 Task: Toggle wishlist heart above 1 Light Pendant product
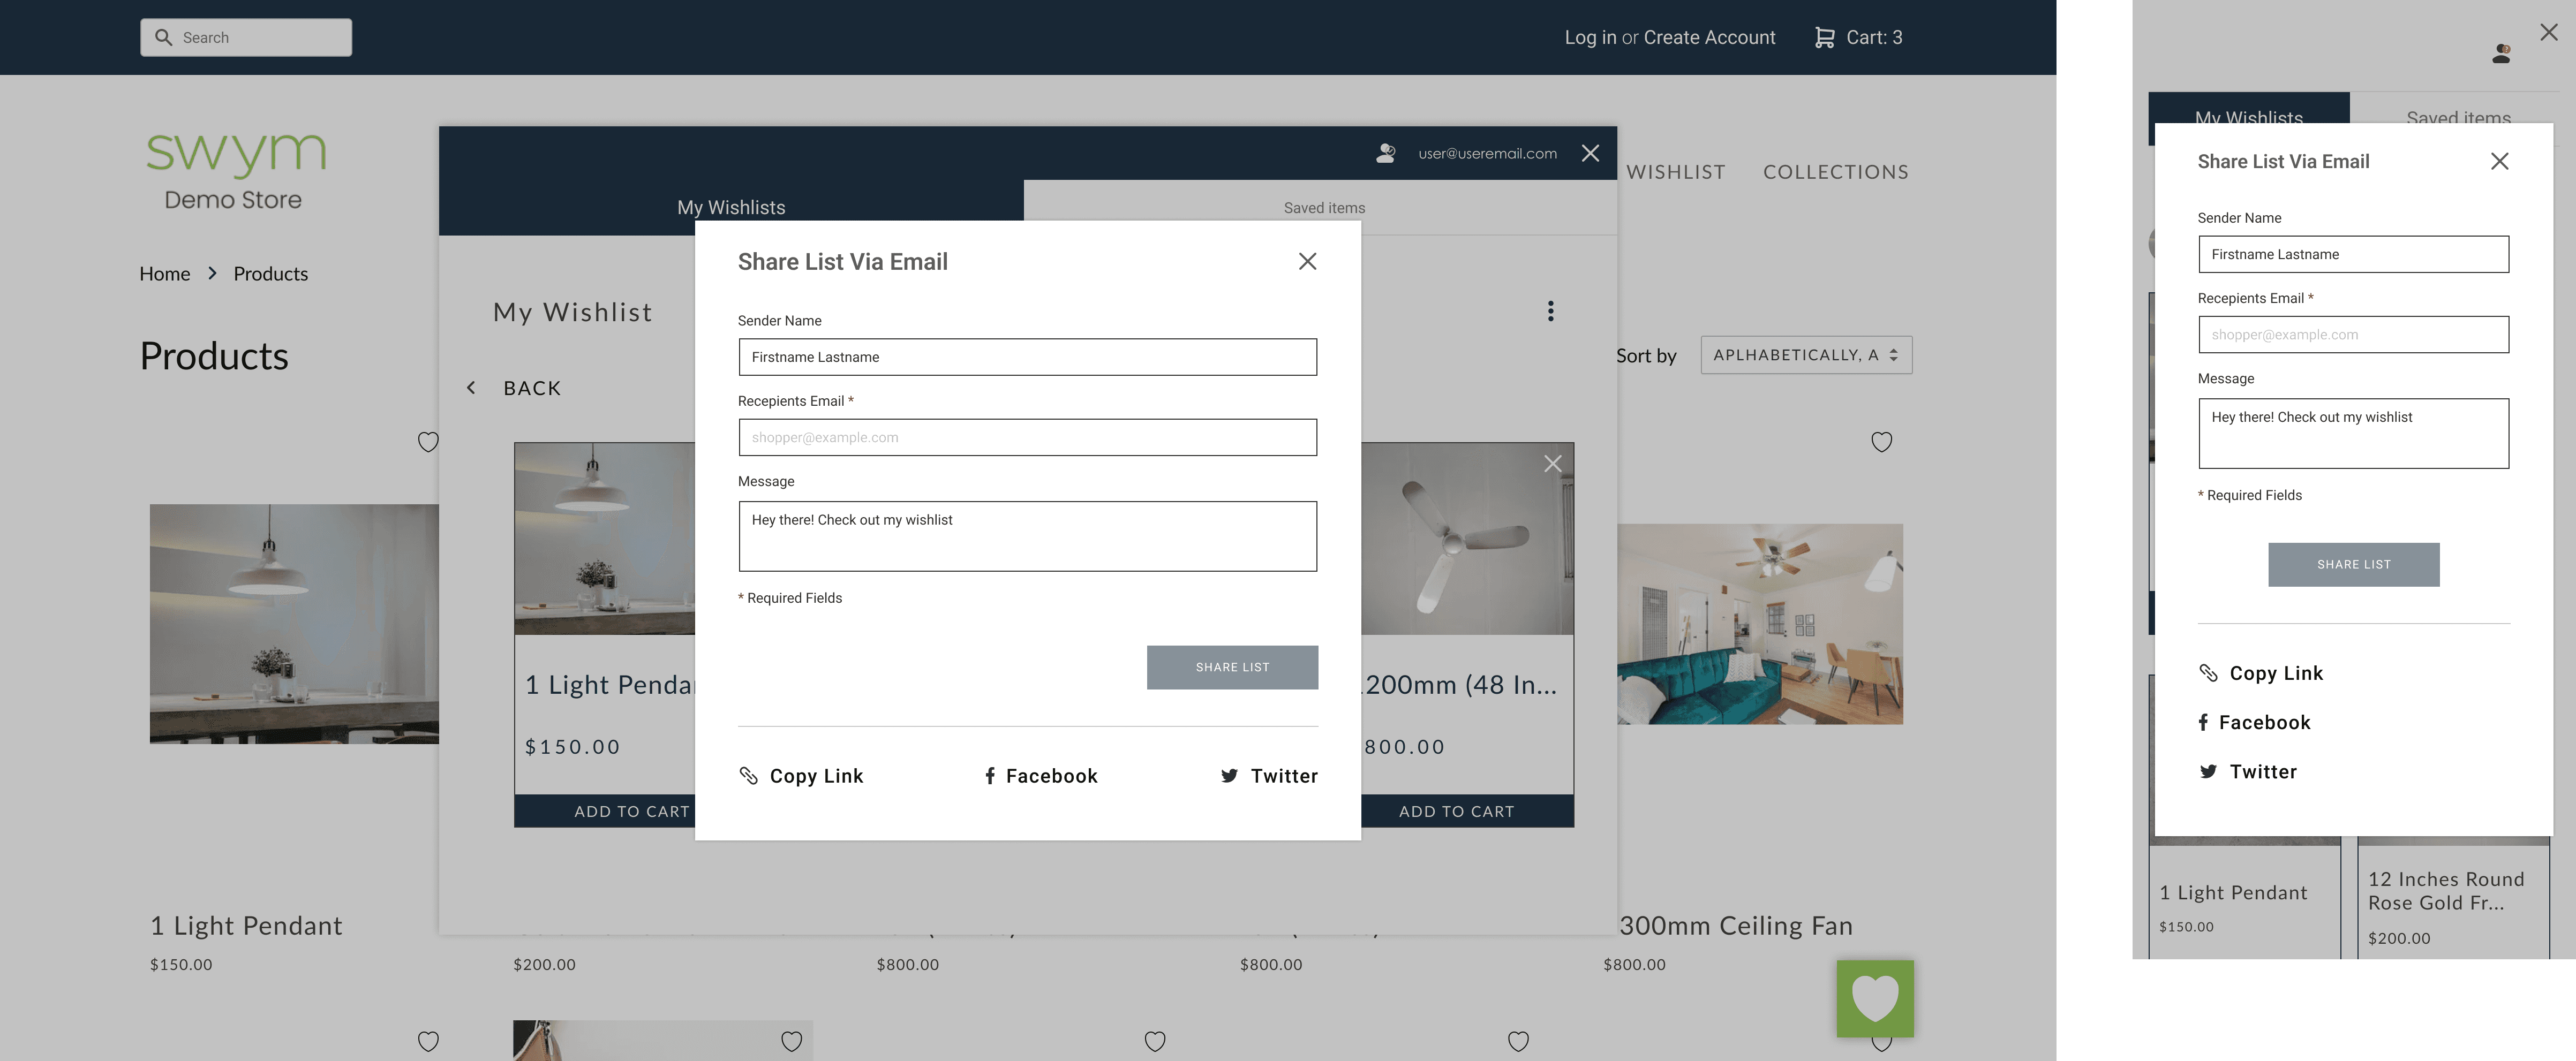pyautogui.click(x=428, y=442)
